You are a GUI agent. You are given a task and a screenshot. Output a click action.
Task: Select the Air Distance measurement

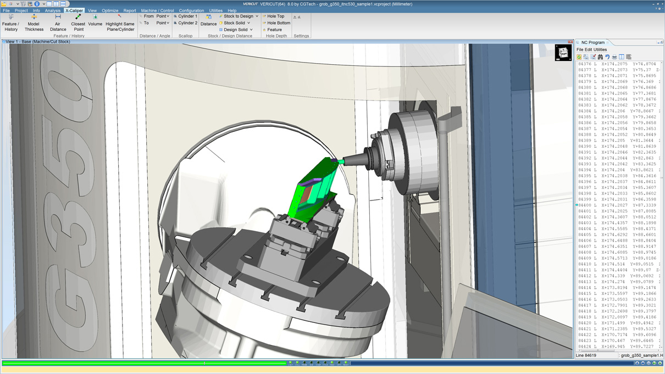pyautogui.click(x=58, y=23)
